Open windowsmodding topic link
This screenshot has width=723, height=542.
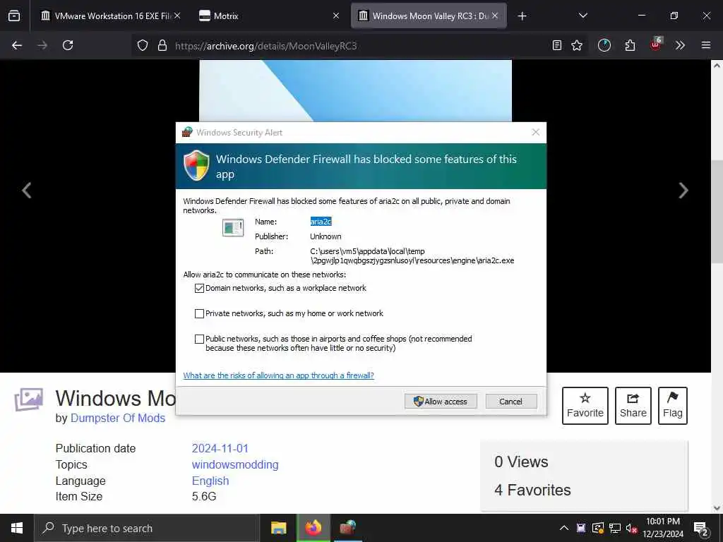point(235,464)
